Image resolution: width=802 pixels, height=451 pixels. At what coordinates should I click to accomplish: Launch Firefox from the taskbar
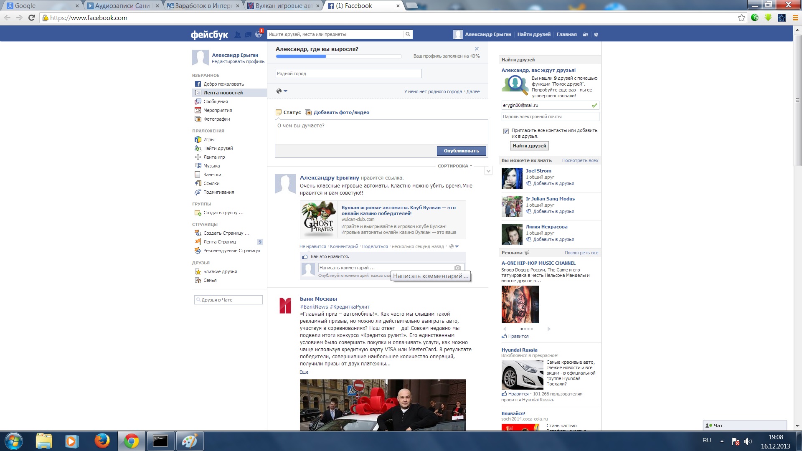102,441
